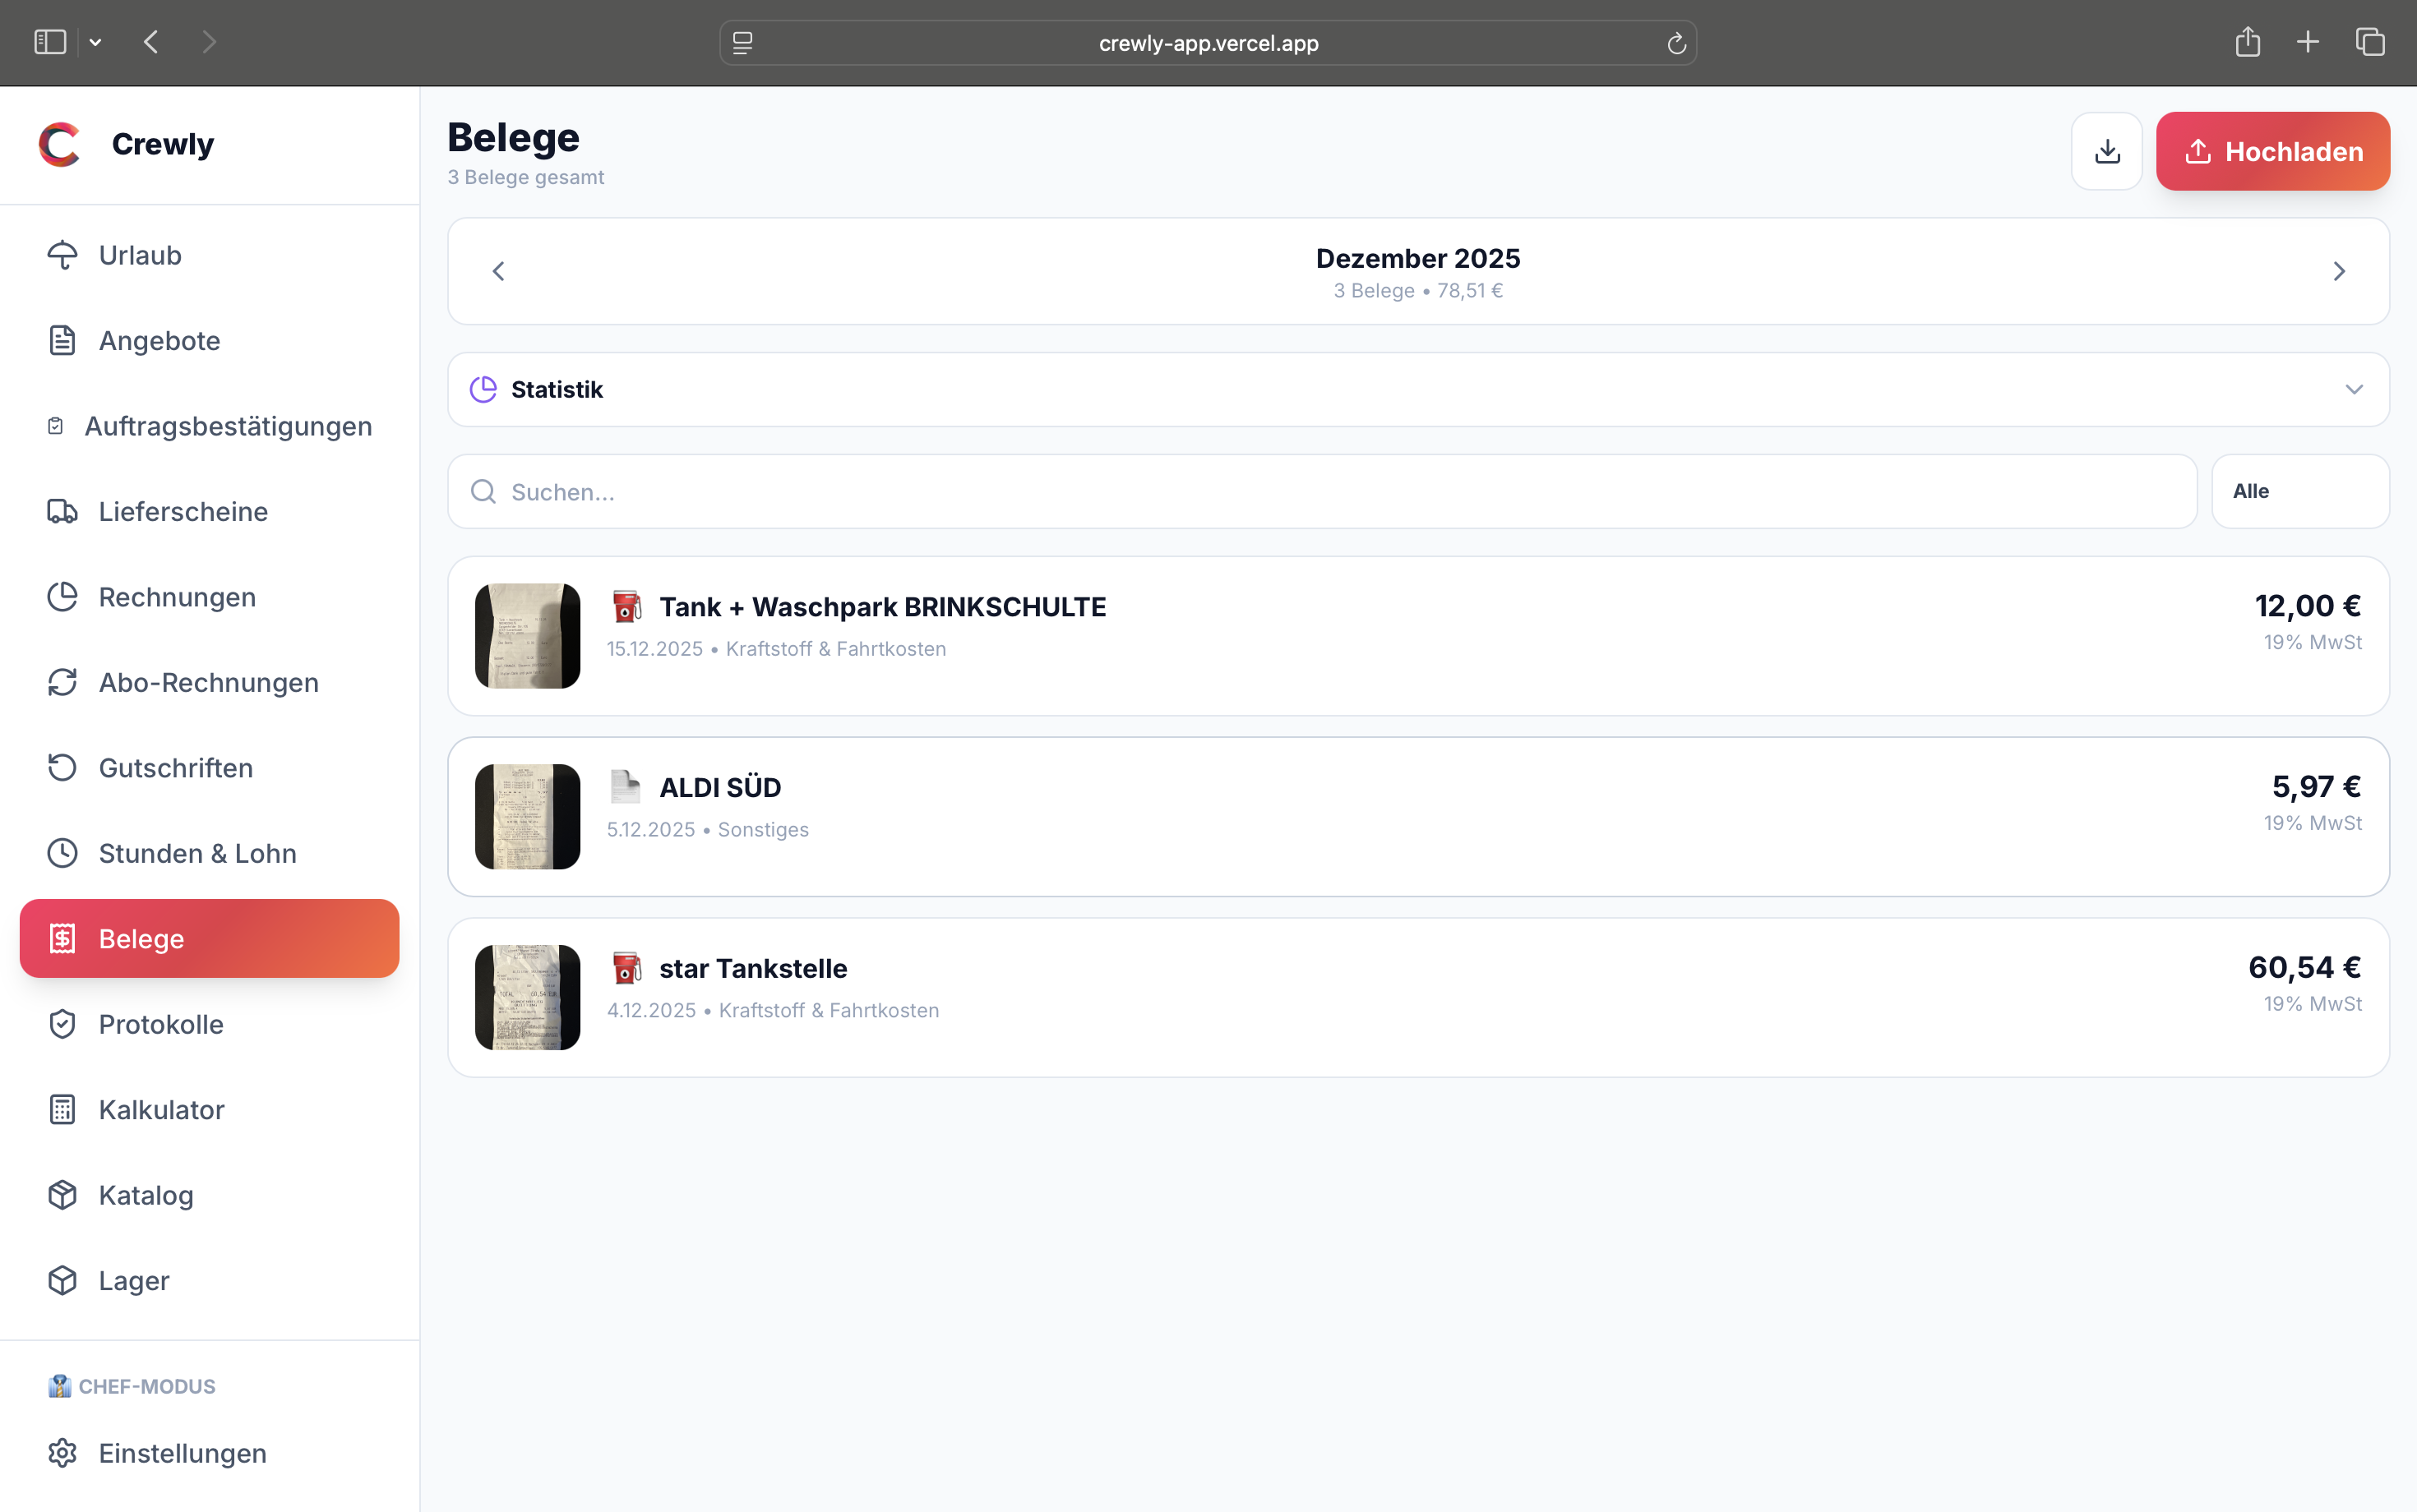Click the Crewly logo icon
This screenshot has height=1512, width=2417.
tap(60, 144)
